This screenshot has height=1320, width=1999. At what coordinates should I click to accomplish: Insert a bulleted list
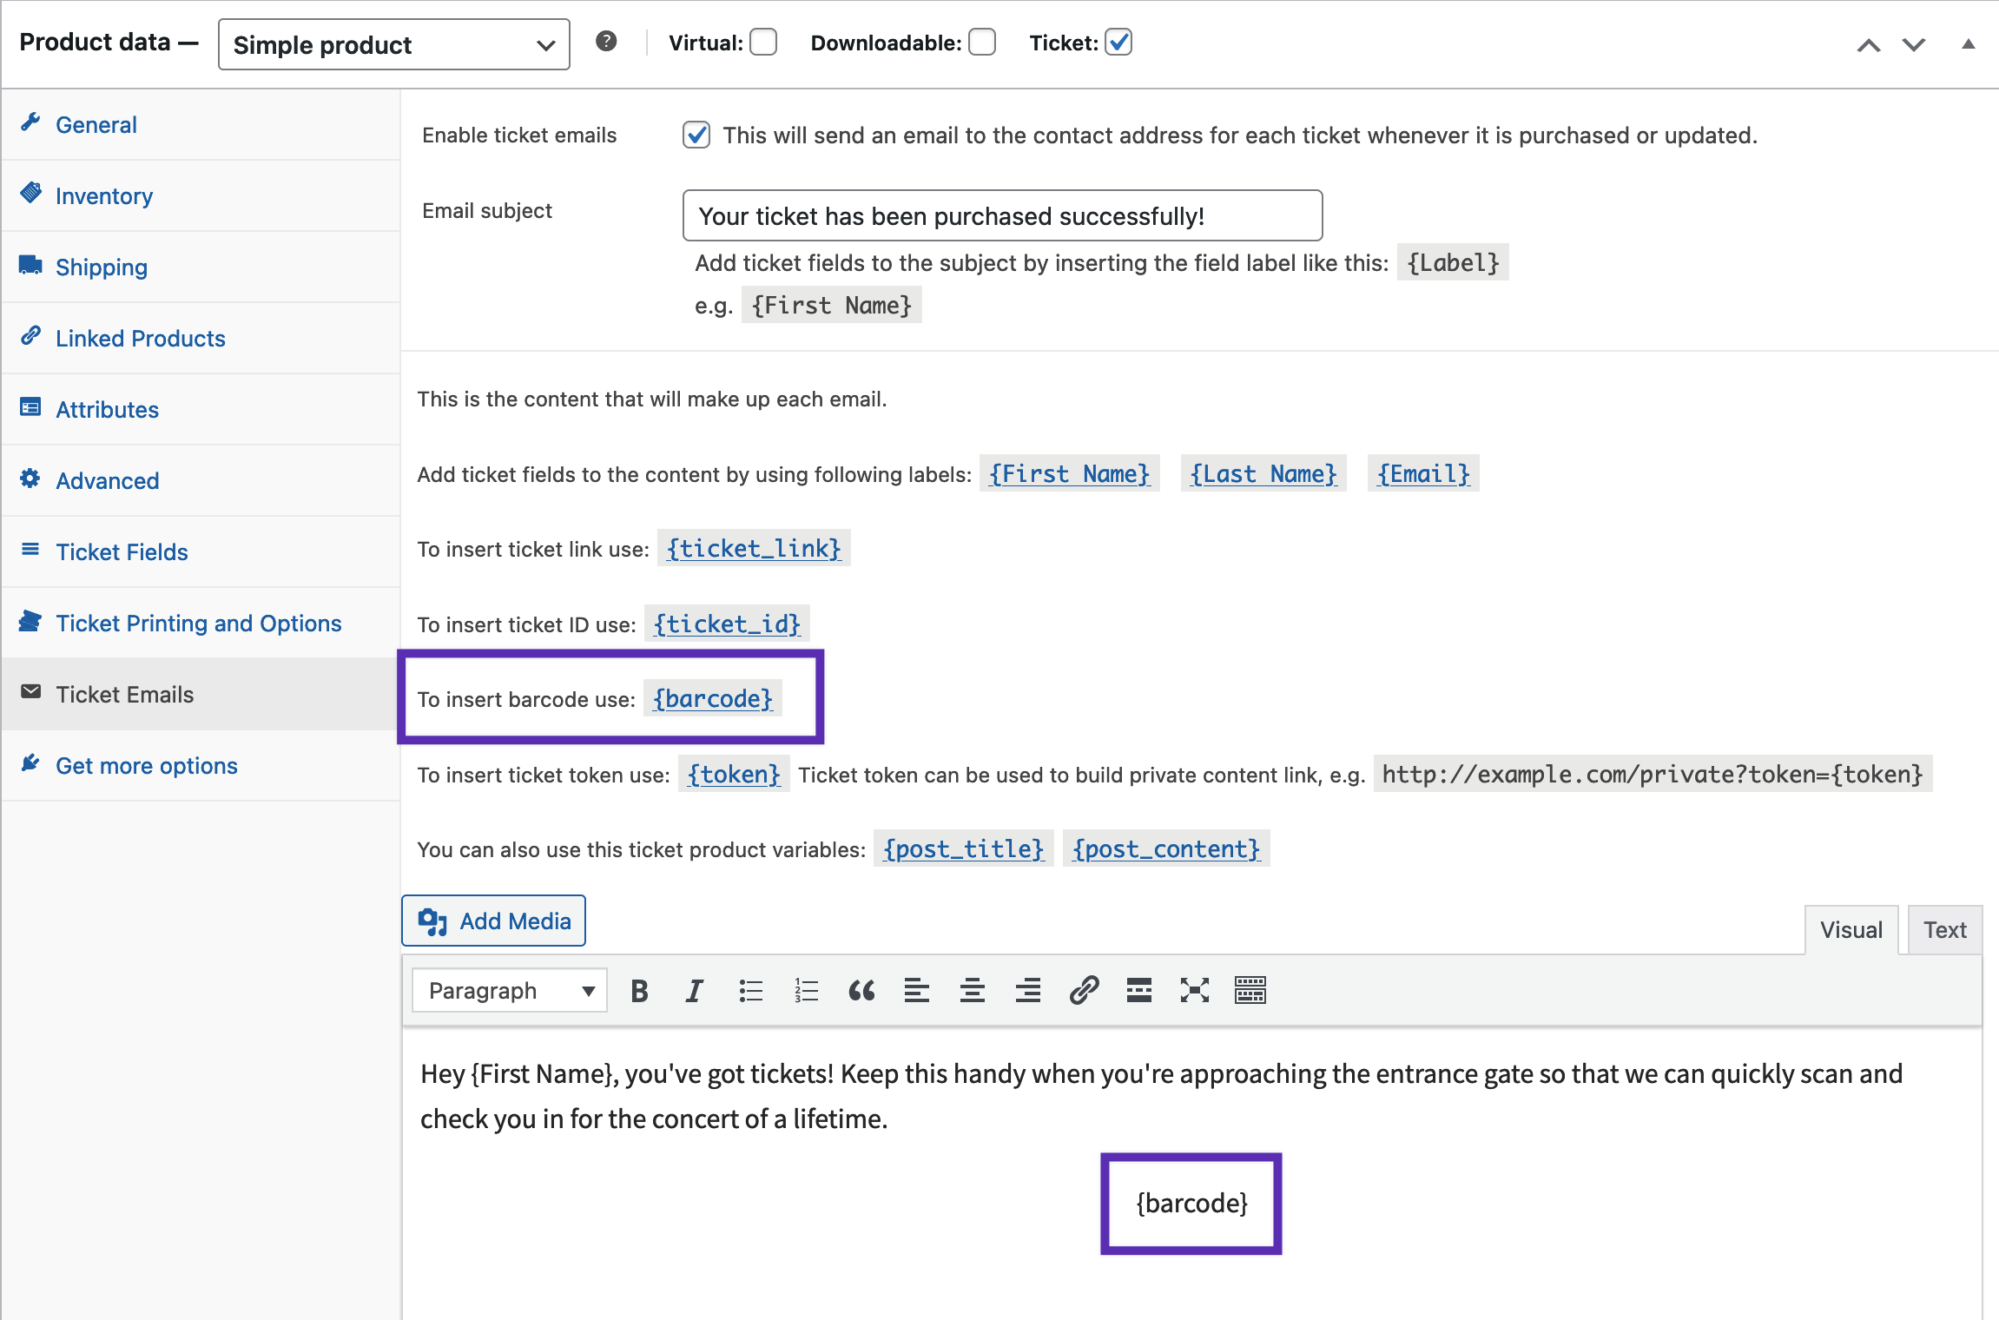pos(750,990)
